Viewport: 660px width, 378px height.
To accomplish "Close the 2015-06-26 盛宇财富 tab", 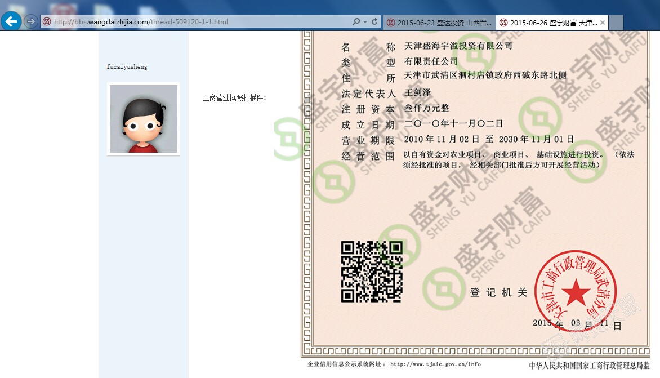I will tap(603, 23).
